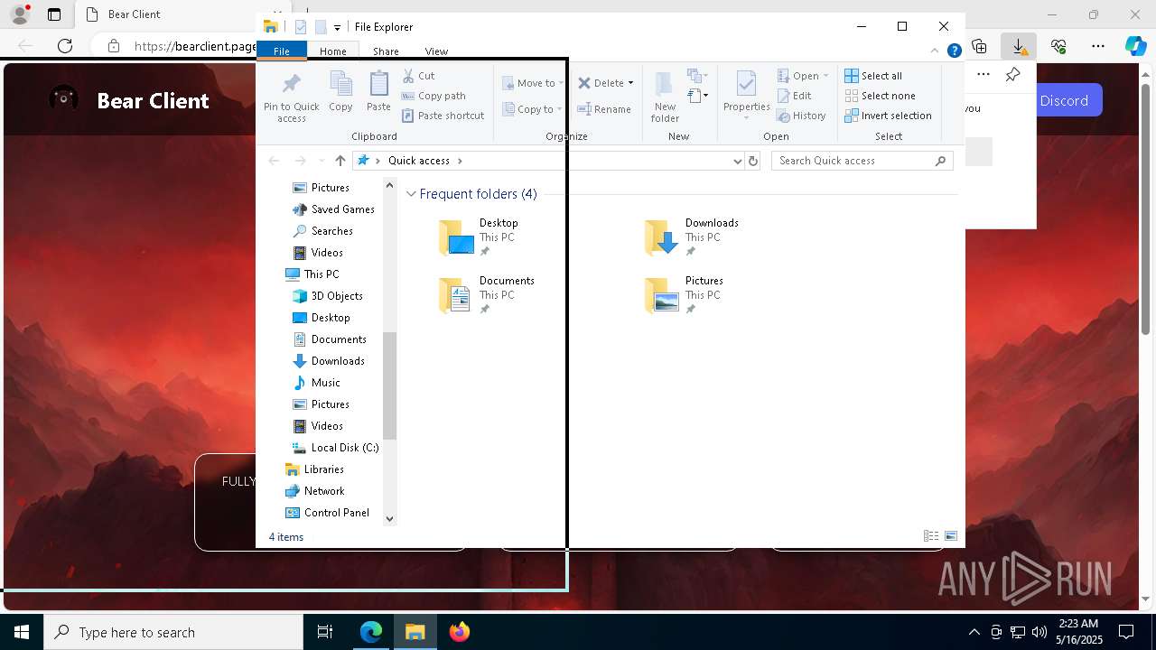Screen dimensions: 1156x650
Task: Select Libraries in navigation pane
Action: (x=314, y=469)
